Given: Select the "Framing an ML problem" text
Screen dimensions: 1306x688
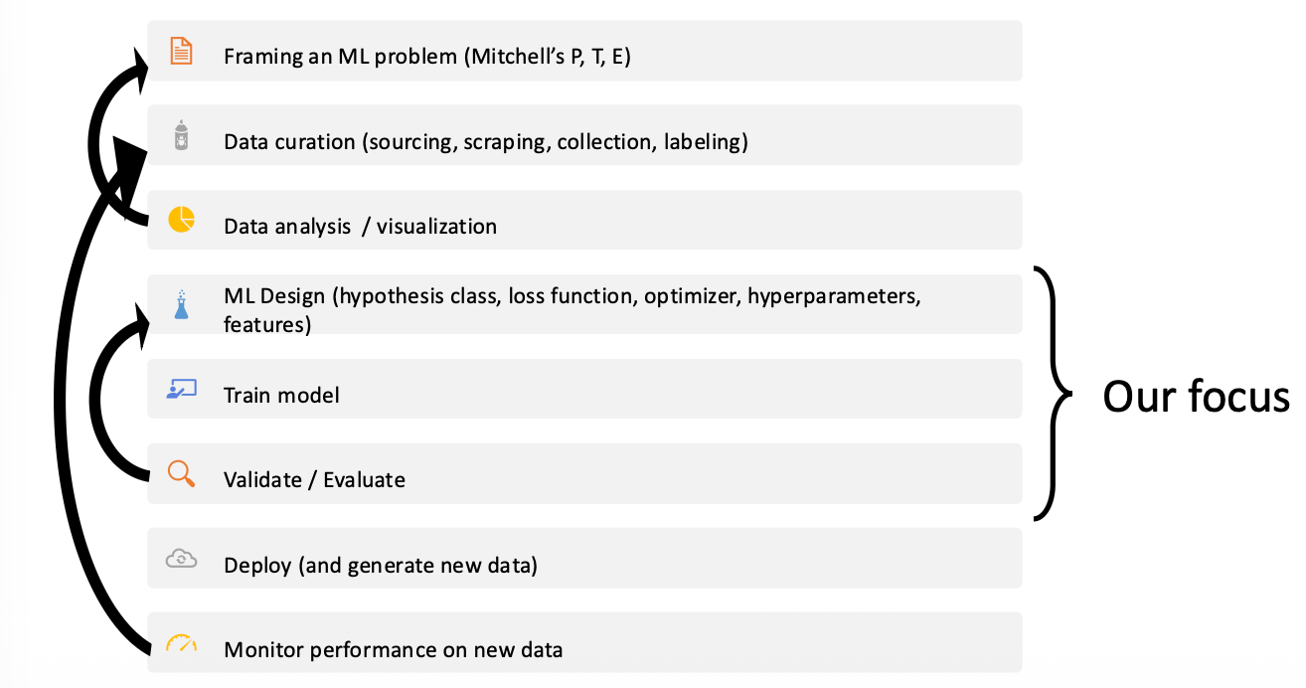Looking at the screenshot, I should click(x=427, y=56).
